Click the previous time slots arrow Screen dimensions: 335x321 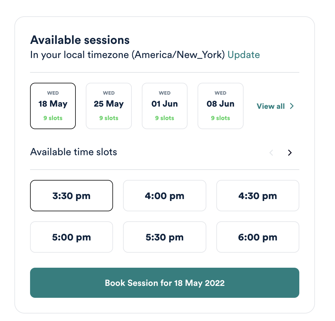pyautogui.click(x=271, y=153)
